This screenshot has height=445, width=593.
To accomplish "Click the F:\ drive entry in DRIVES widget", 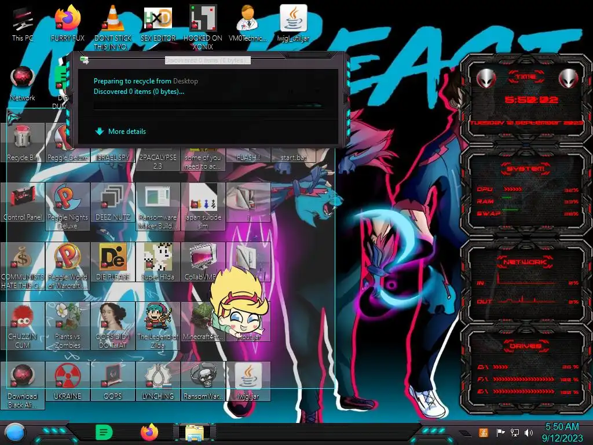I will (x=528, y=379).
